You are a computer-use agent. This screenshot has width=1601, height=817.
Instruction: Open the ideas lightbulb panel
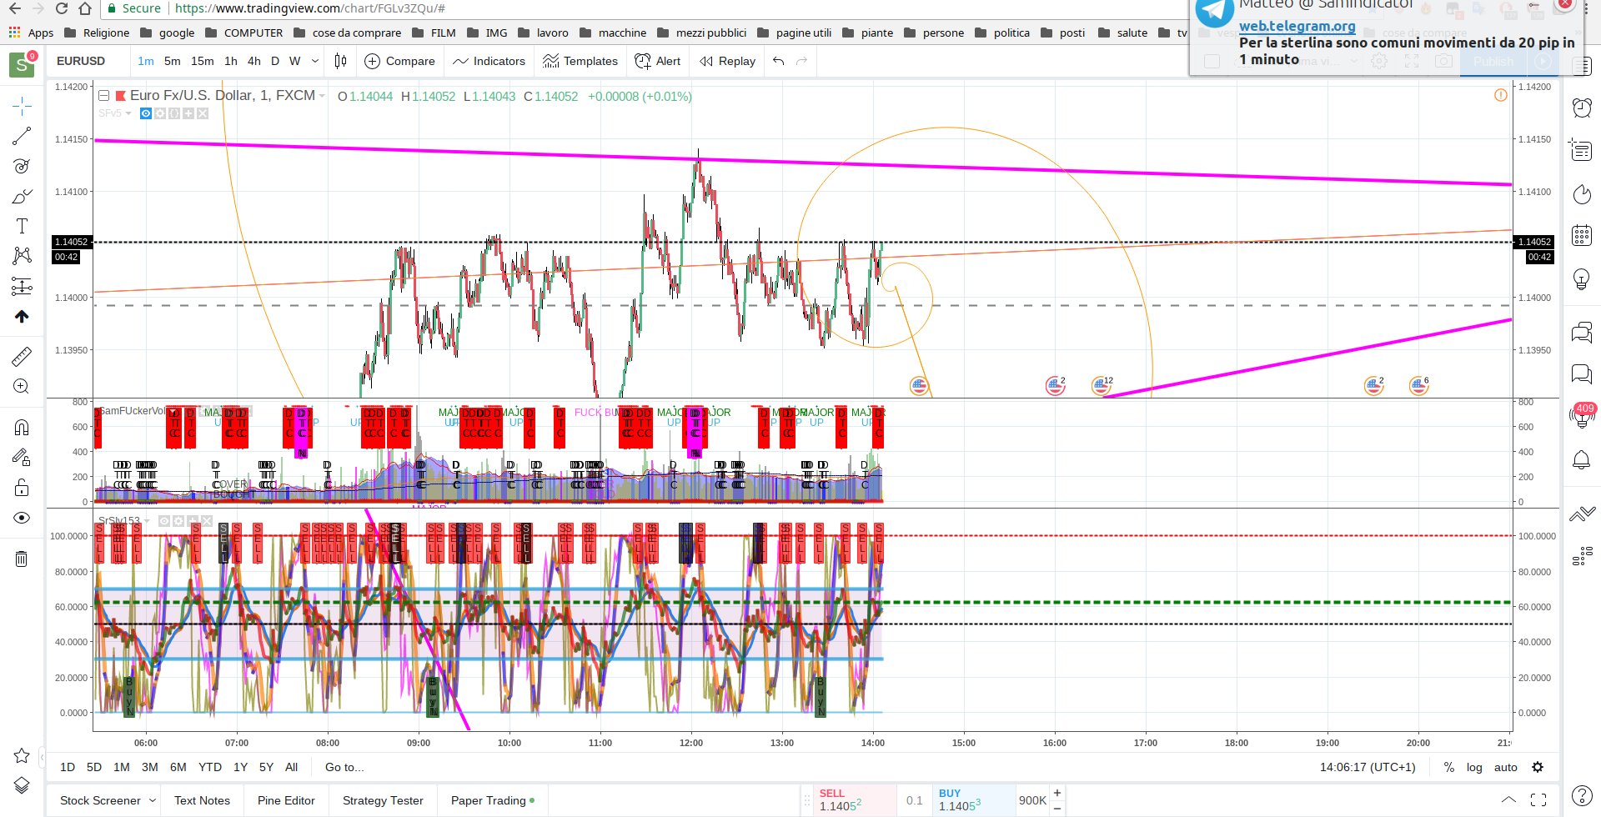(x=1582, y=278)
